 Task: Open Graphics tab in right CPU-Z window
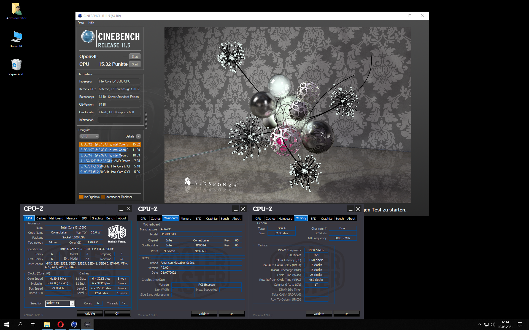(327, 219)
